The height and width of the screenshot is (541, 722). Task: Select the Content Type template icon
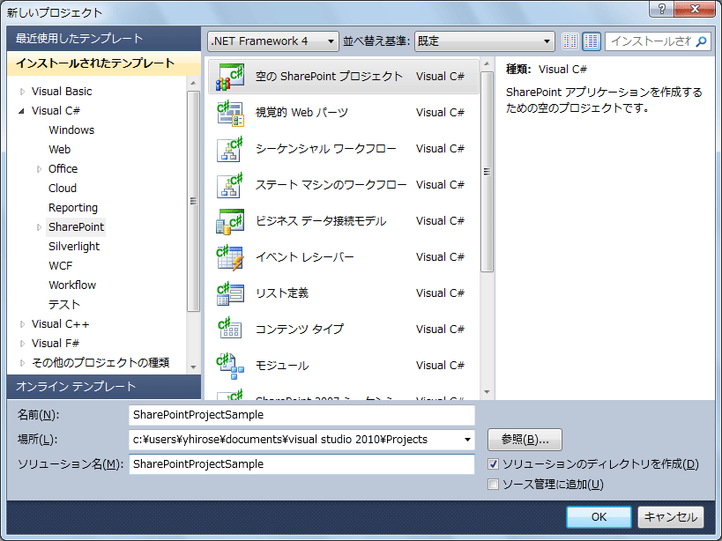(x=230, y=330)
